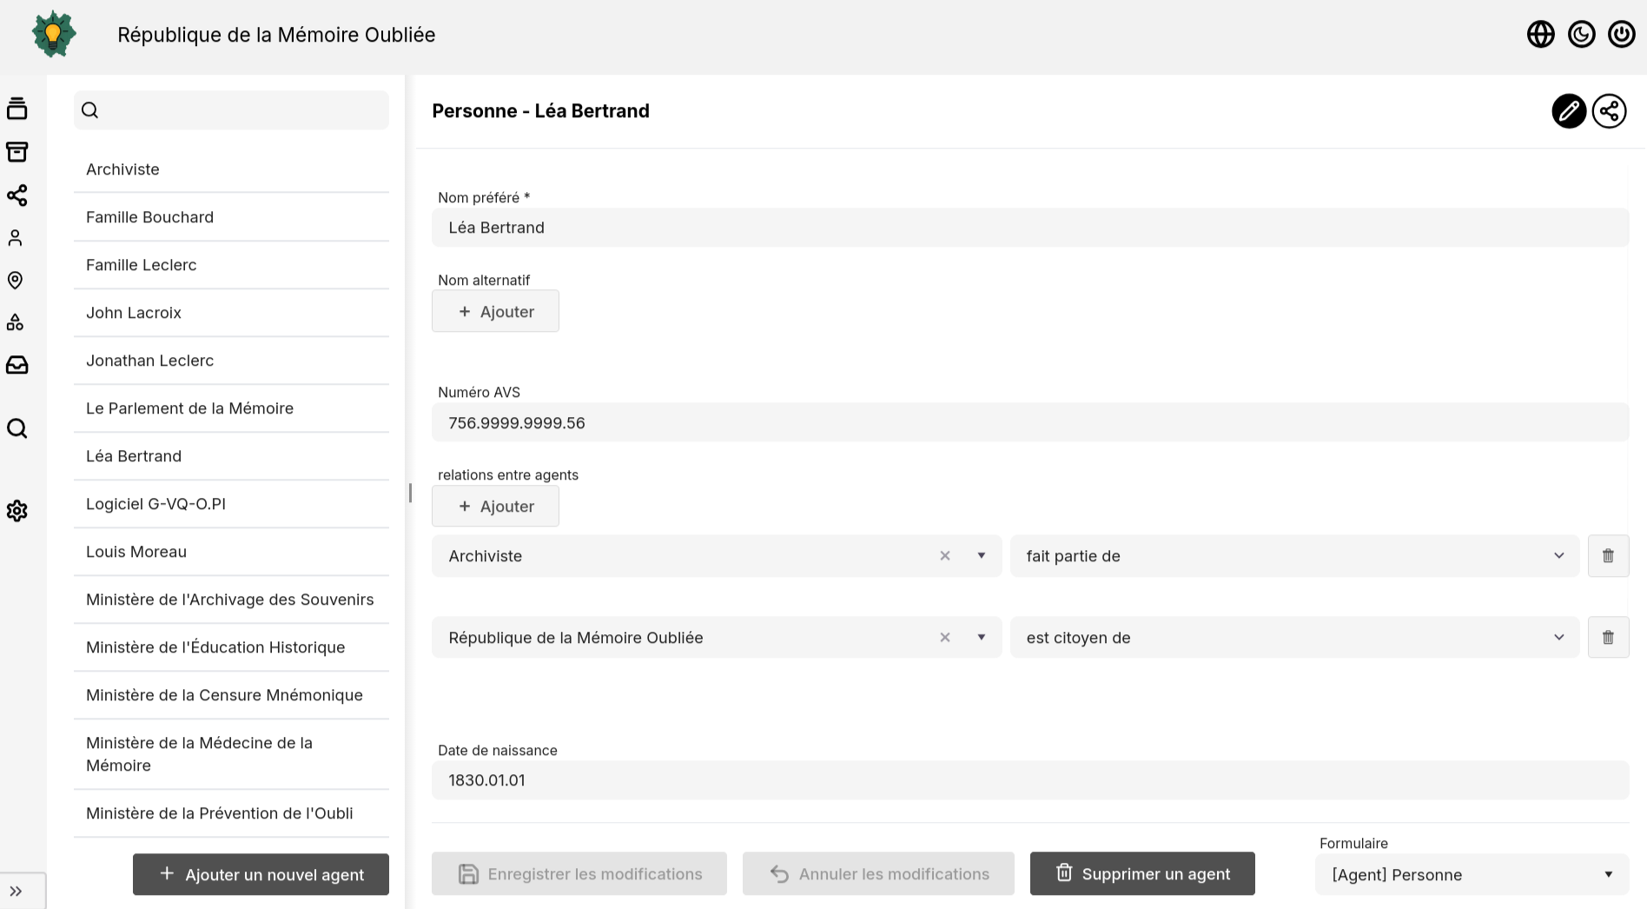This screenshot has width=1647, height=909.
Task: Open the location pin sidebar icon
Action: 16,280
